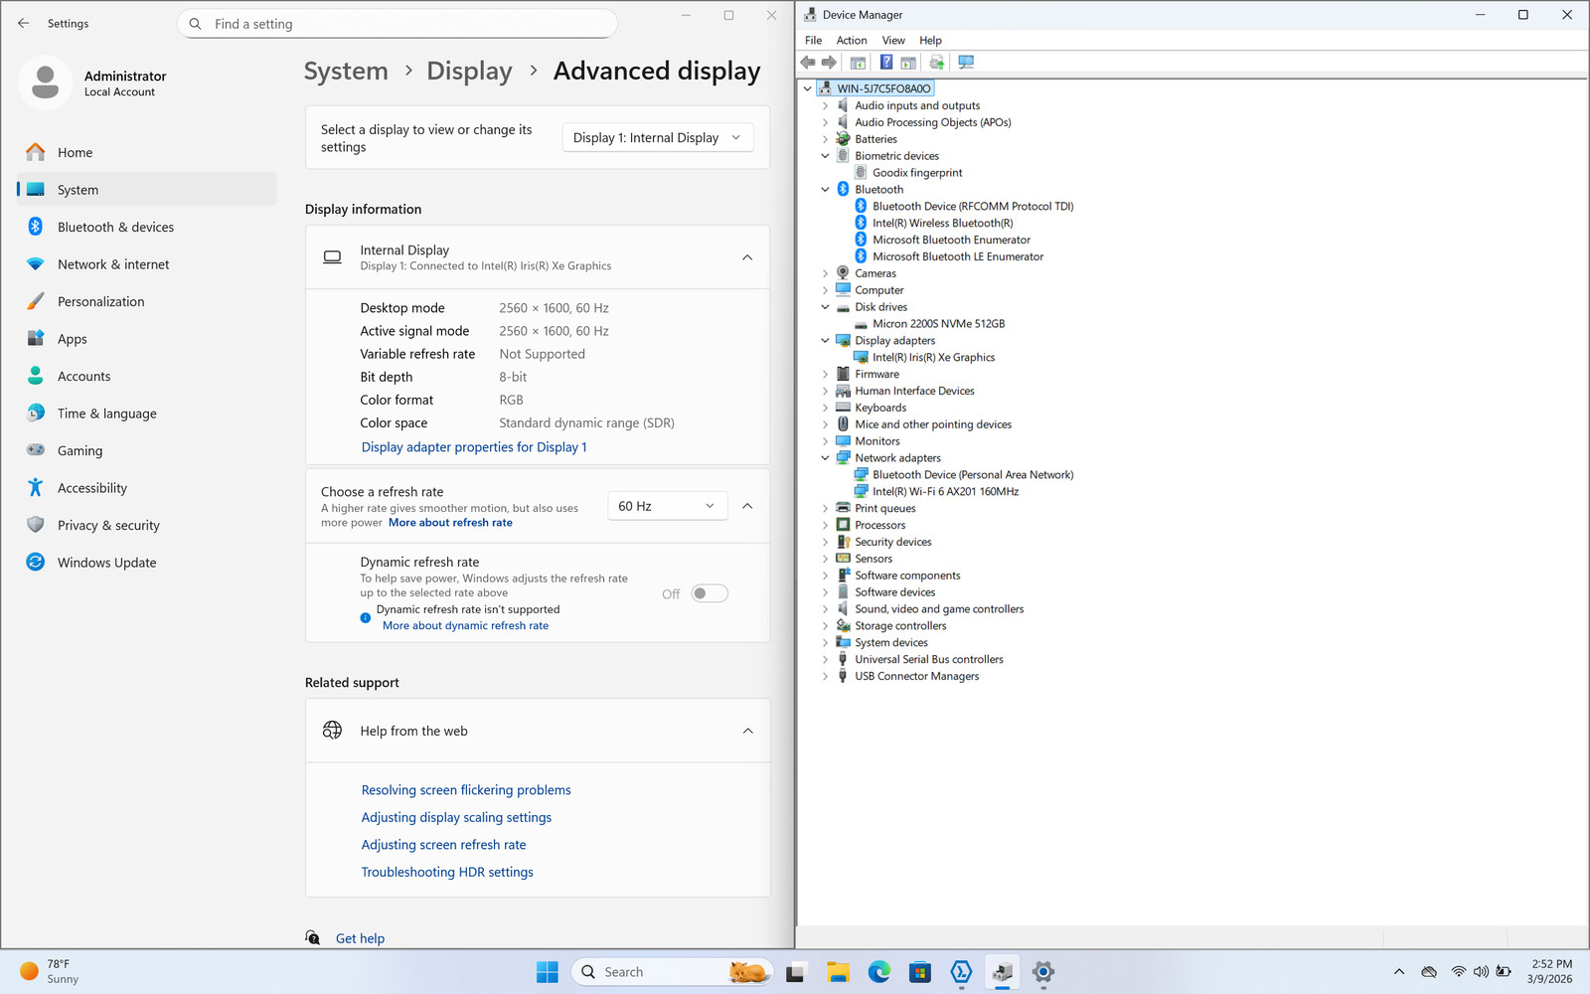
Task: Open Adjusting display scaling settings link
Action: 456,818
